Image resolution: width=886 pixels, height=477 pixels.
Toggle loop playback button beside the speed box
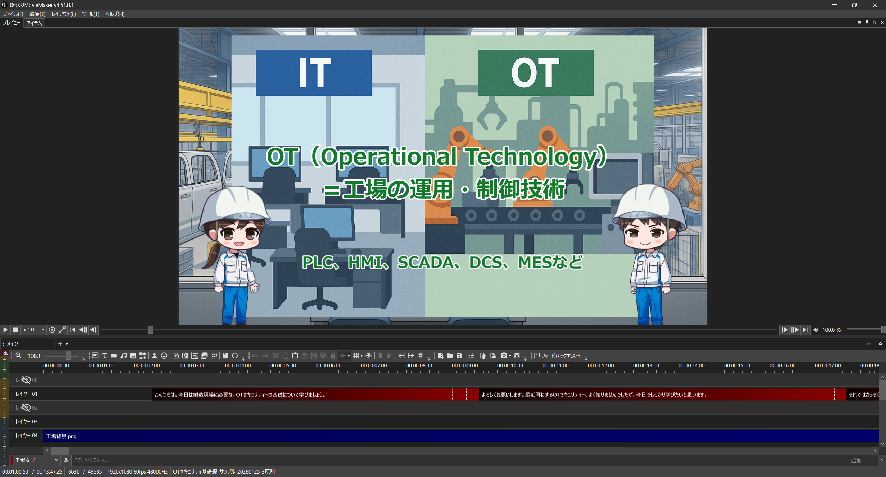coord(52,330)
